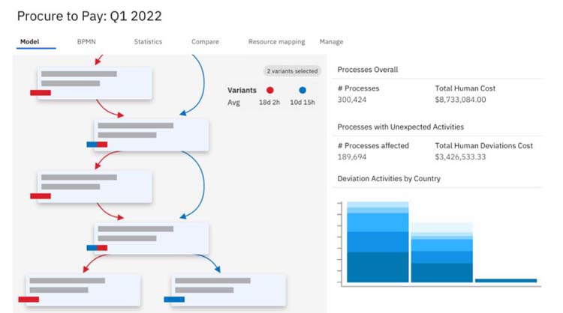The width and height of the screenshot is (563, 313).
Task: Select the bottom-right node with blue tag
Action: (x=229, y=290)
